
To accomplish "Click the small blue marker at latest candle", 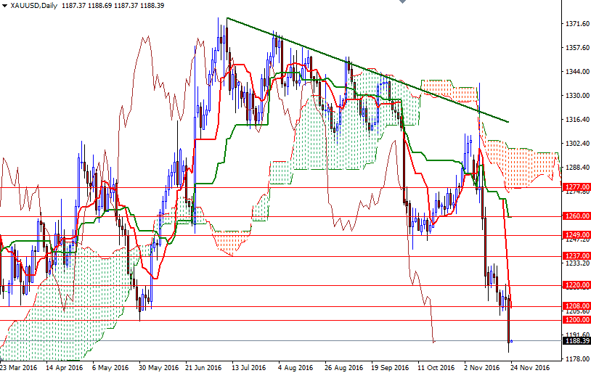I will (511, 340).
